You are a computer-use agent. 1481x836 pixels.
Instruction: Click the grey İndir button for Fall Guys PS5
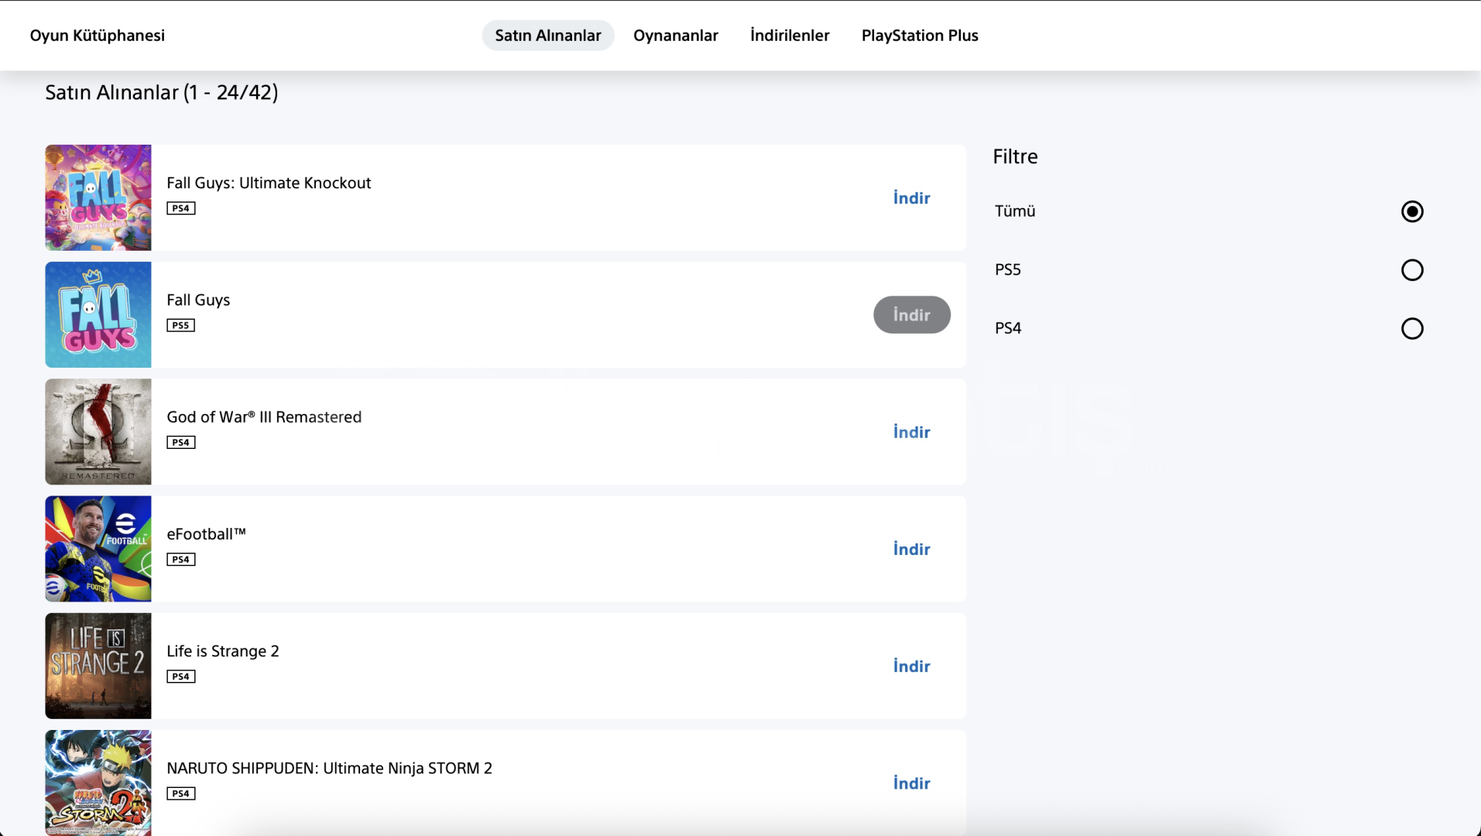(912, 315)
